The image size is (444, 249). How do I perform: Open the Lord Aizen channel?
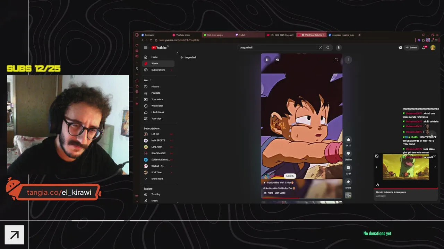158,147
